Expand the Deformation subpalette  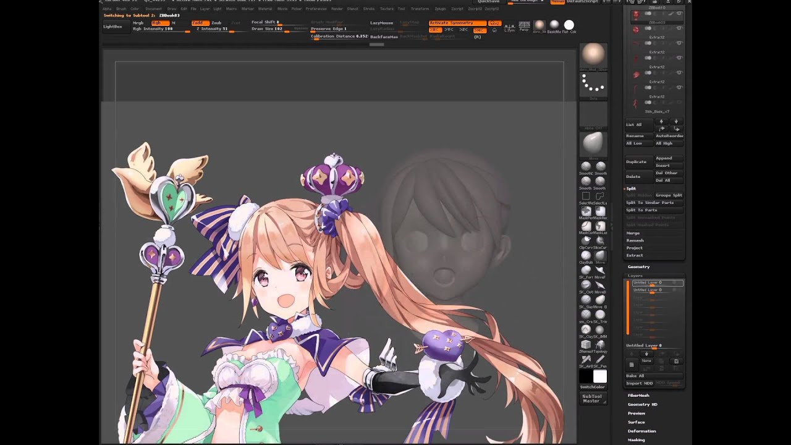point(642,431)
